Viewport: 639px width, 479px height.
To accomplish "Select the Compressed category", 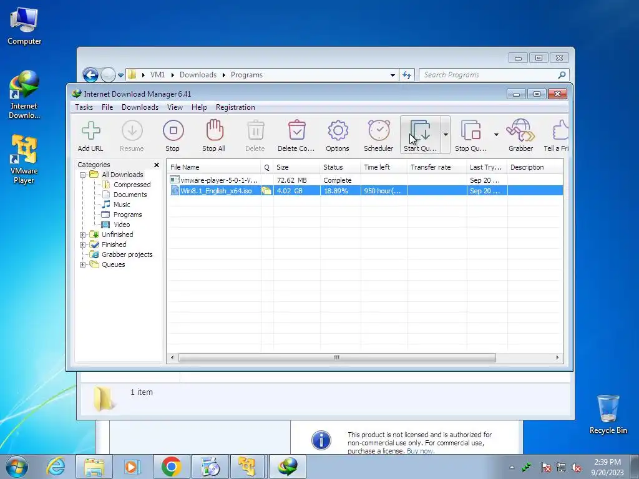I will pos(132,185).
